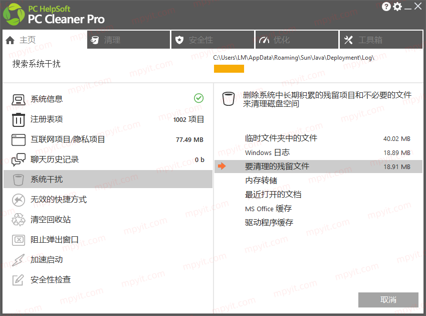This screenshot has width=426, height=316.
Task: Click the 安全性检查 pencil icon
Action: pos(18,280)
